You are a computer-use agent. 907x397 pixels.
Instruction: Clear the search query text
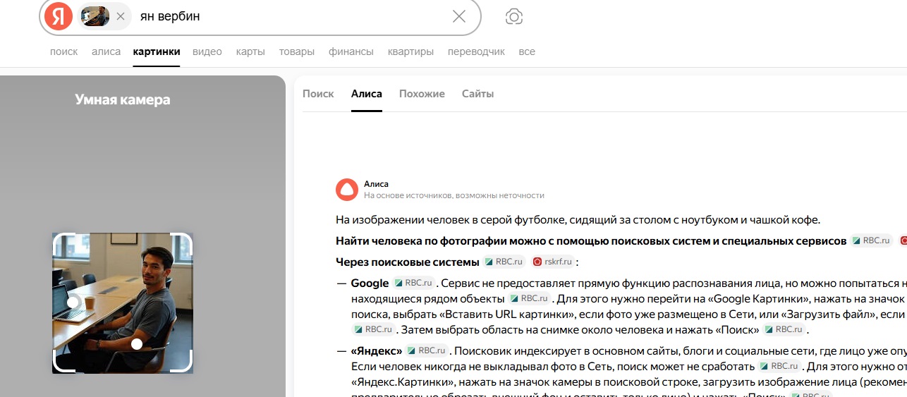pyautogui.click(x=458, y=16)
